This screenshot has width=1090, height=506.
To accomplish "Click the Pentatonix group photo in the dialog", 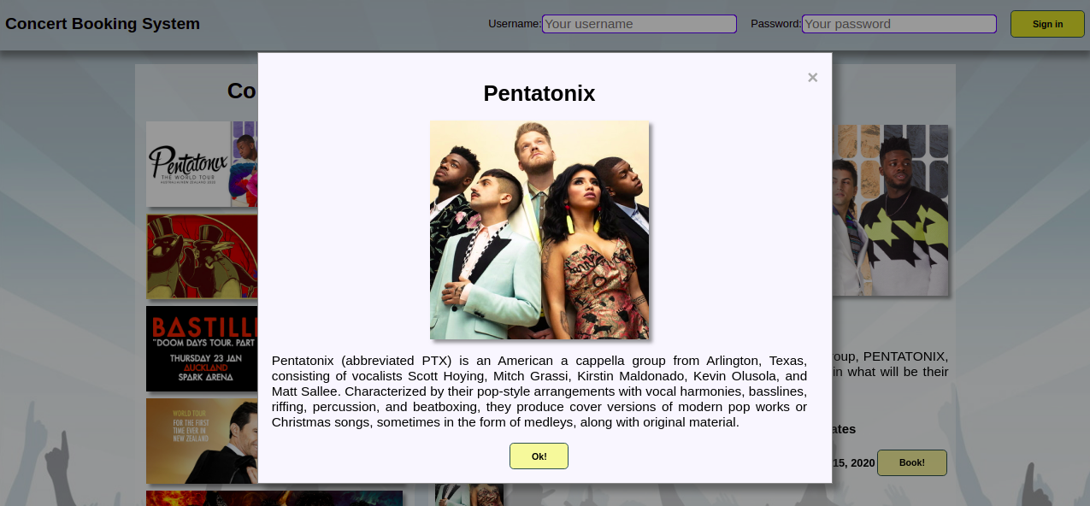I will coord(539,230).
